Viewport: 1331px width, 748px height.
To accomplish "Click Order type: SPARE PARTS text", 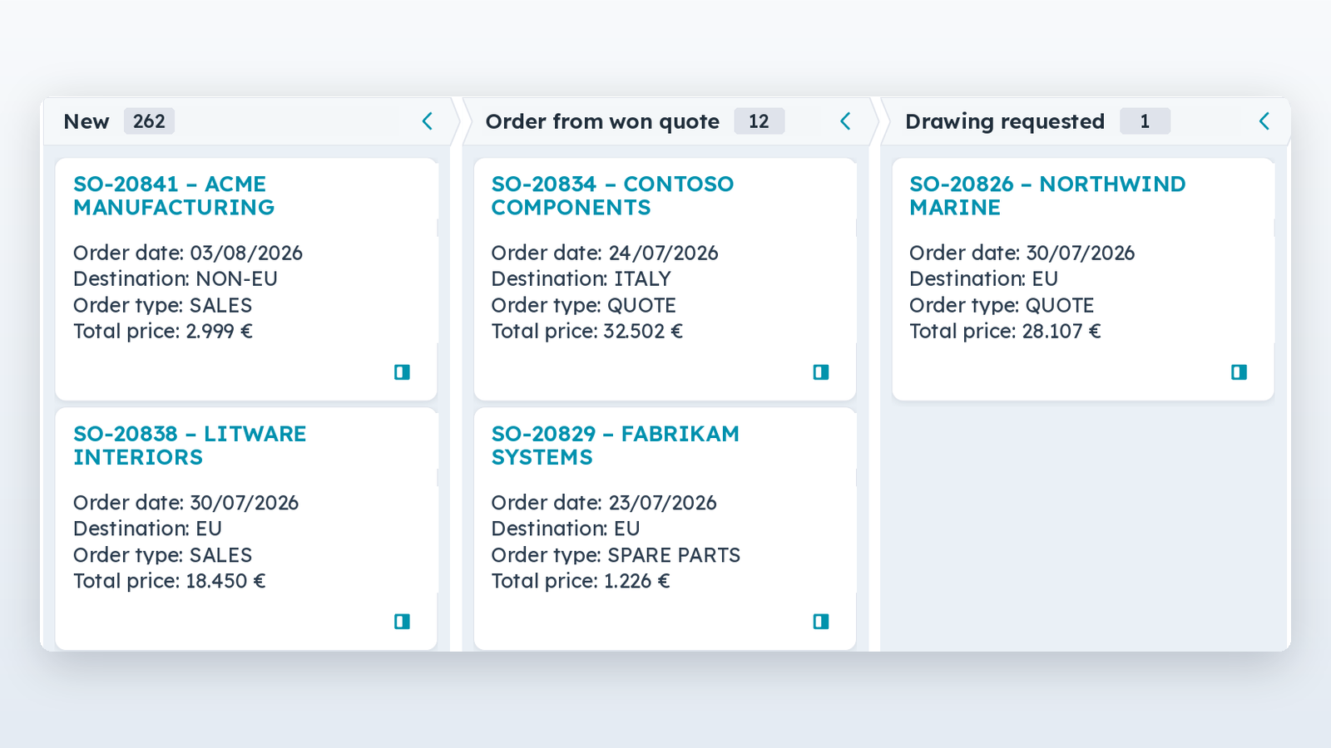I will [616, 554].
